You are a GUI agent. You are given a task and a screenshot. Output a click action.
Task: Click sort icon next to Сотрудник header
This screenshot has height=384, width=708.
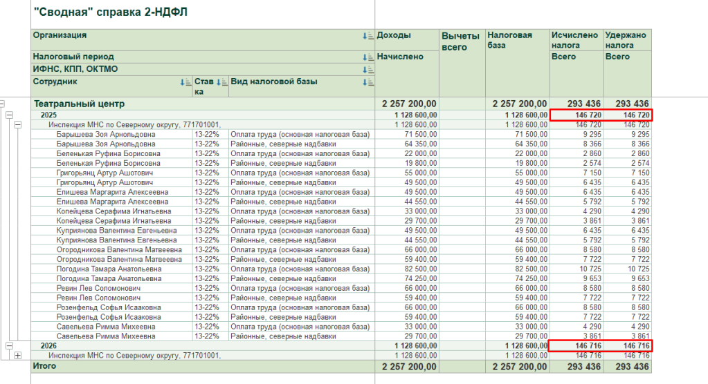coord(185,82)
